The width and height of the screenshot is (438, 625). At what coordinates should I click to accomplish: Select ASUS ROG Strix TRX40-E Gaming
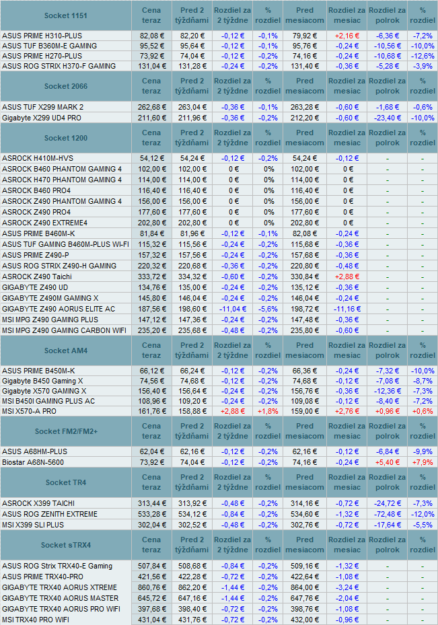click(57, 566)
